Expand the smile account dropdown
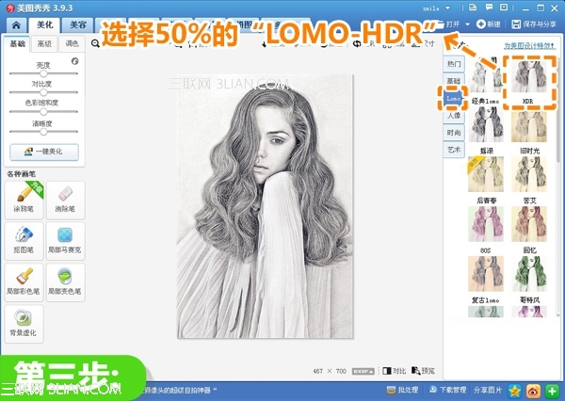Image resolution: width=565 pixels, height=401 pixels. coord(447,8)
